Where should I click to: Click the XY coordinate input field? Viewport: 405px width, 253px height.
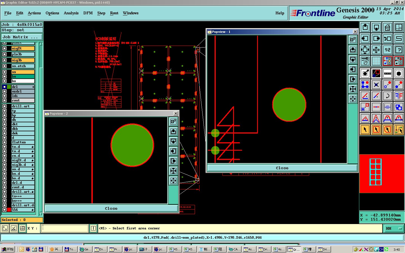(x=65, y=228)
